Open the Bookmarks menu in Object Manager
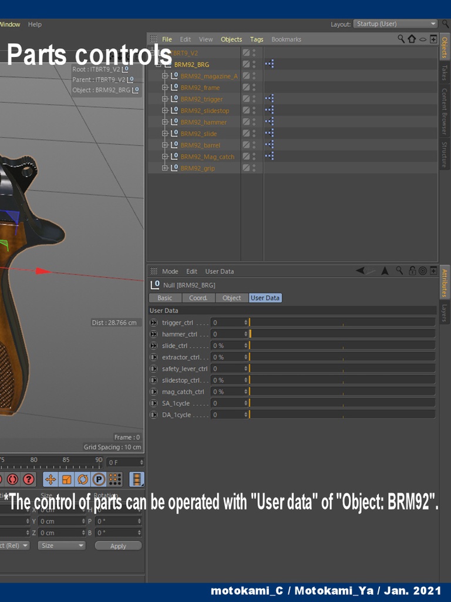Viewport: 451px width, 602px height. coord(286,39)
